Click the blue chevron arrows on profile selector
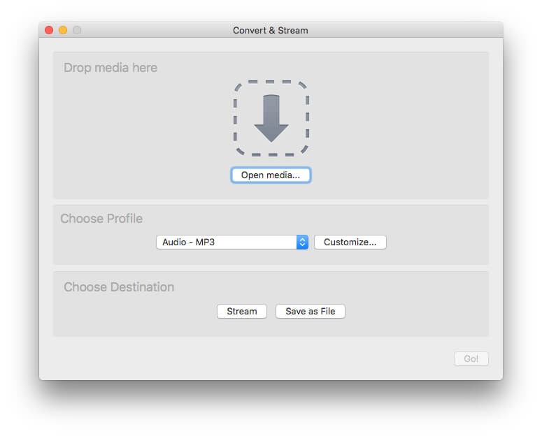The height and width of the screenshot is (436, 542). point(302,242)
